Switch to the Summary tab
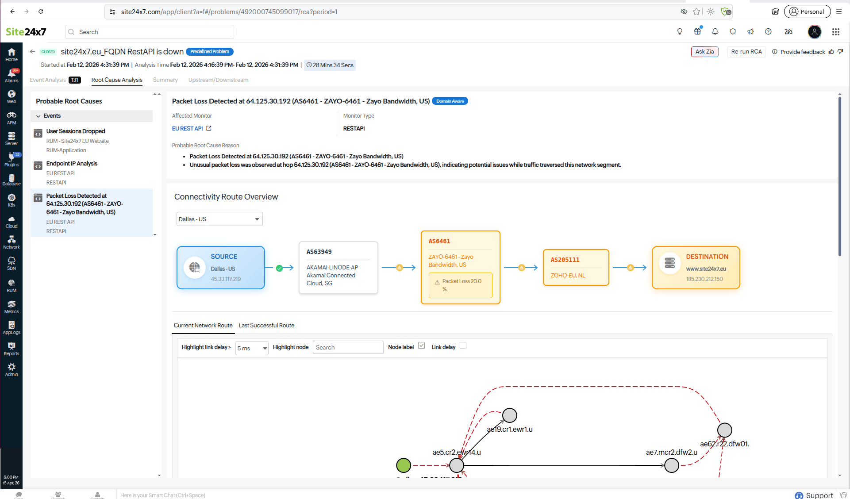The height and width of the screenshot is (499, 850). [x=165, y=80]
